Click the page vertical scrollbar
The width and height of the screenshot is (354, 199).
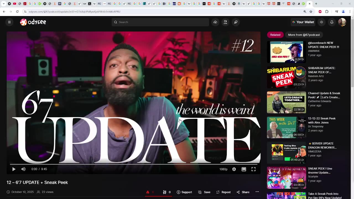[352, 53]
